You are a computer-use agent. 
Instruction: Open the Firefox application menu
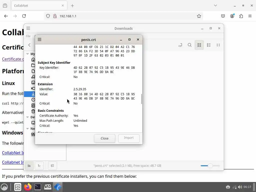click(x=250, y=16)
